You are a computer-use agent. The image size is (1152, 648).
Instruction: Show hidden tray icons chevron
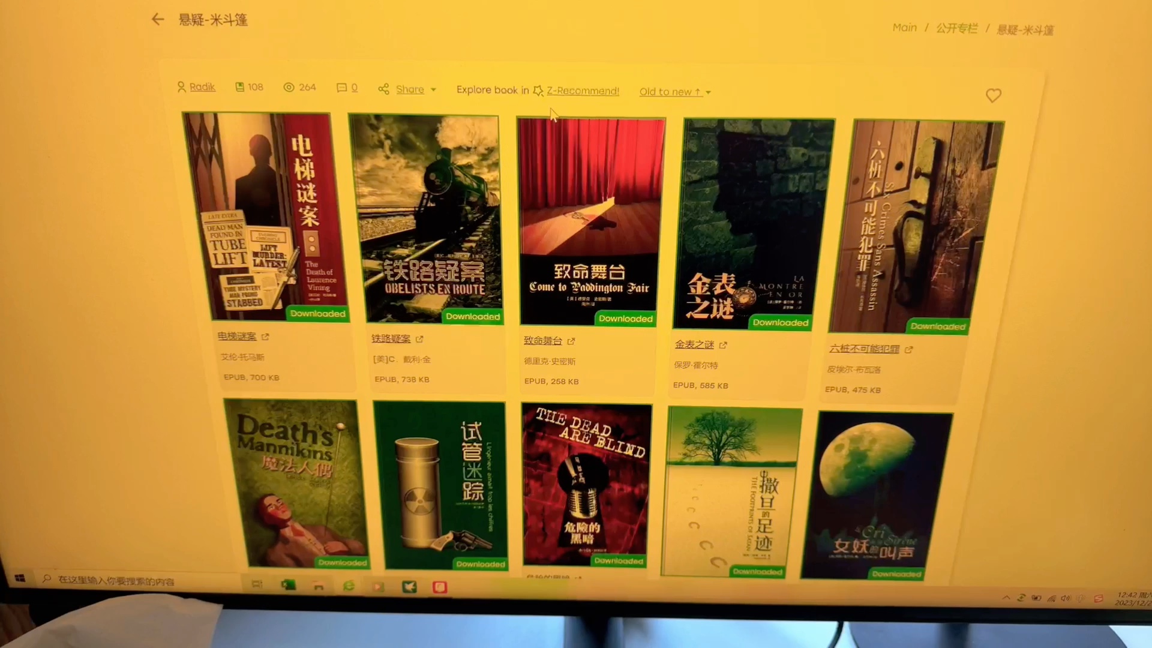1006,598
